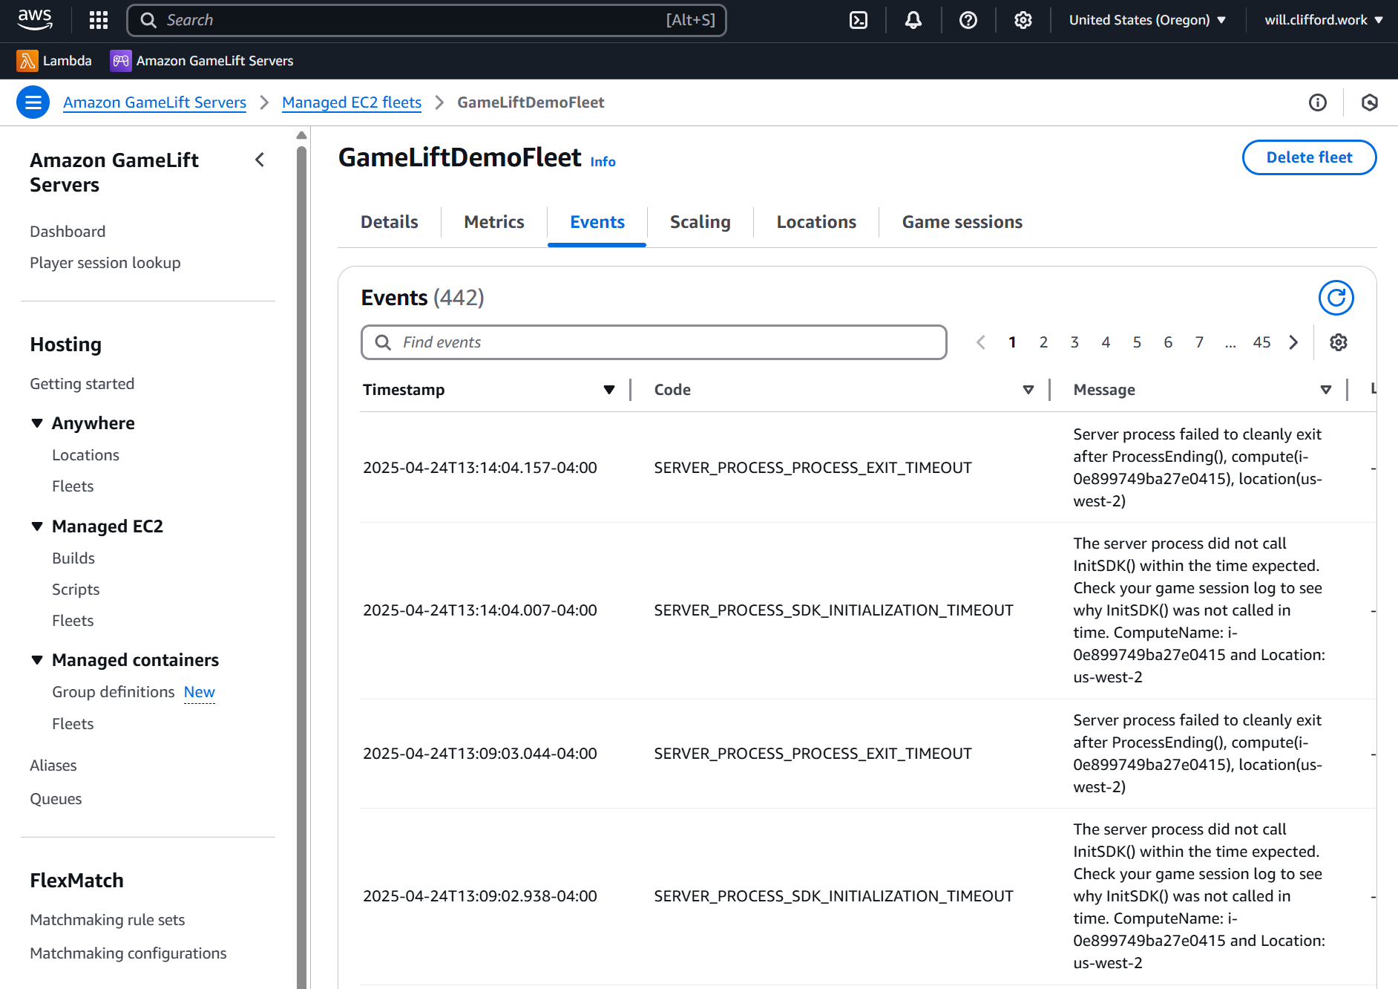This screenshot has height=989, width=1398.
Task: Open Lambda from the favorites bar
Action: pos(54,60)
